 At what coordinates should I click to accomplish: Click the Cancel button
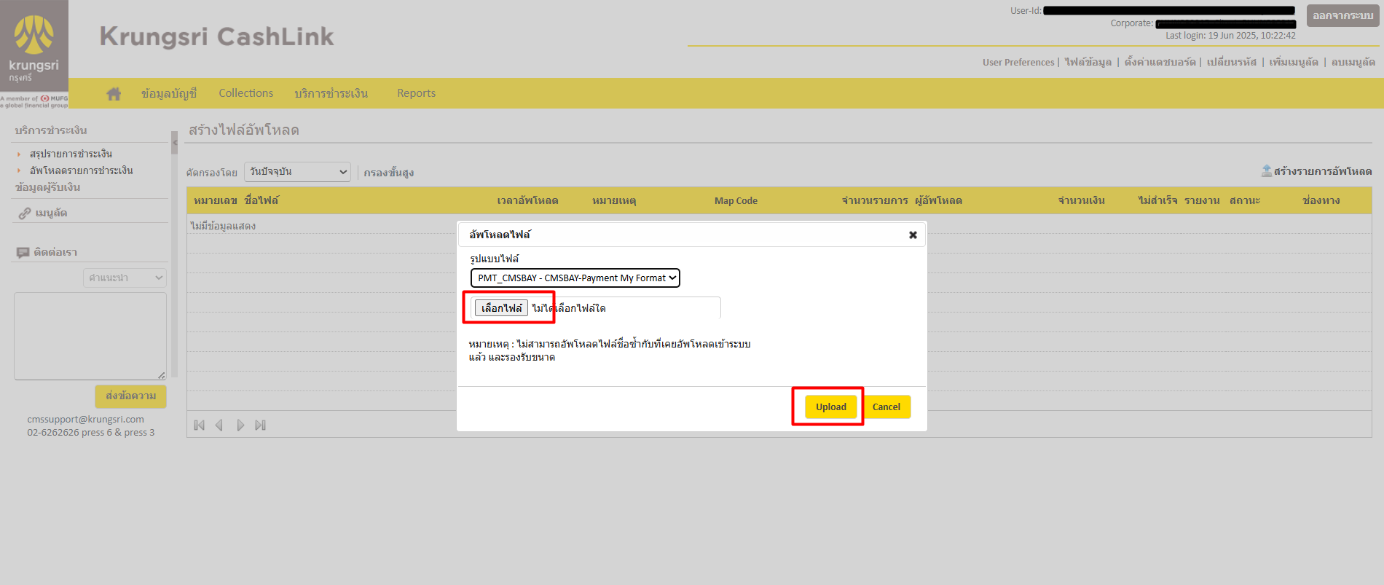point(886,407)
